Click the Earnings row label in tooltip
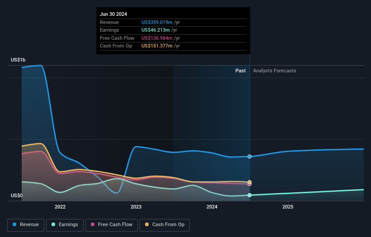 click(109, 30)
